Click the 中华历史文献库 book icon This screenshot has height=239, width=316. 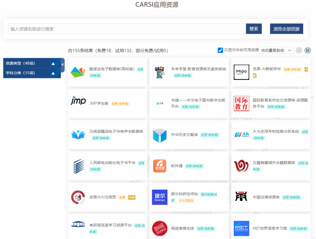coord(160,135)
